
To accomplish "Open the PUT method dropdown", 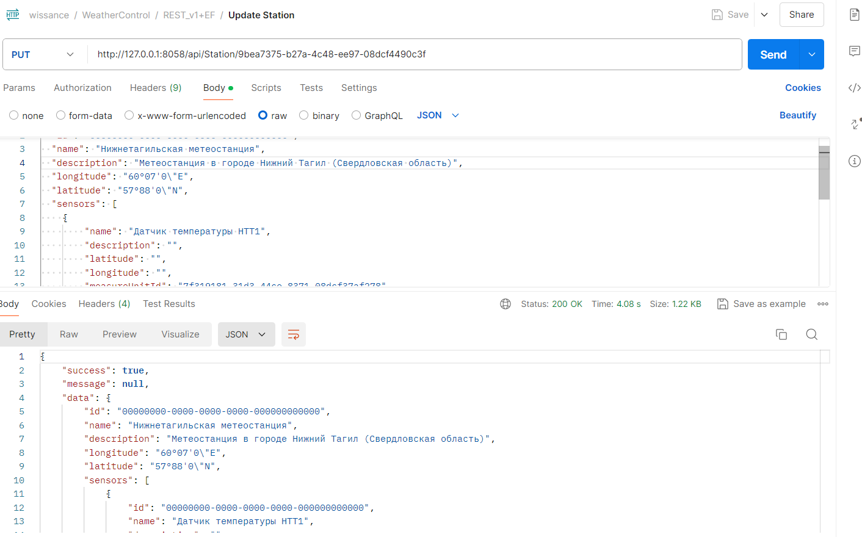I will point(43,54).
